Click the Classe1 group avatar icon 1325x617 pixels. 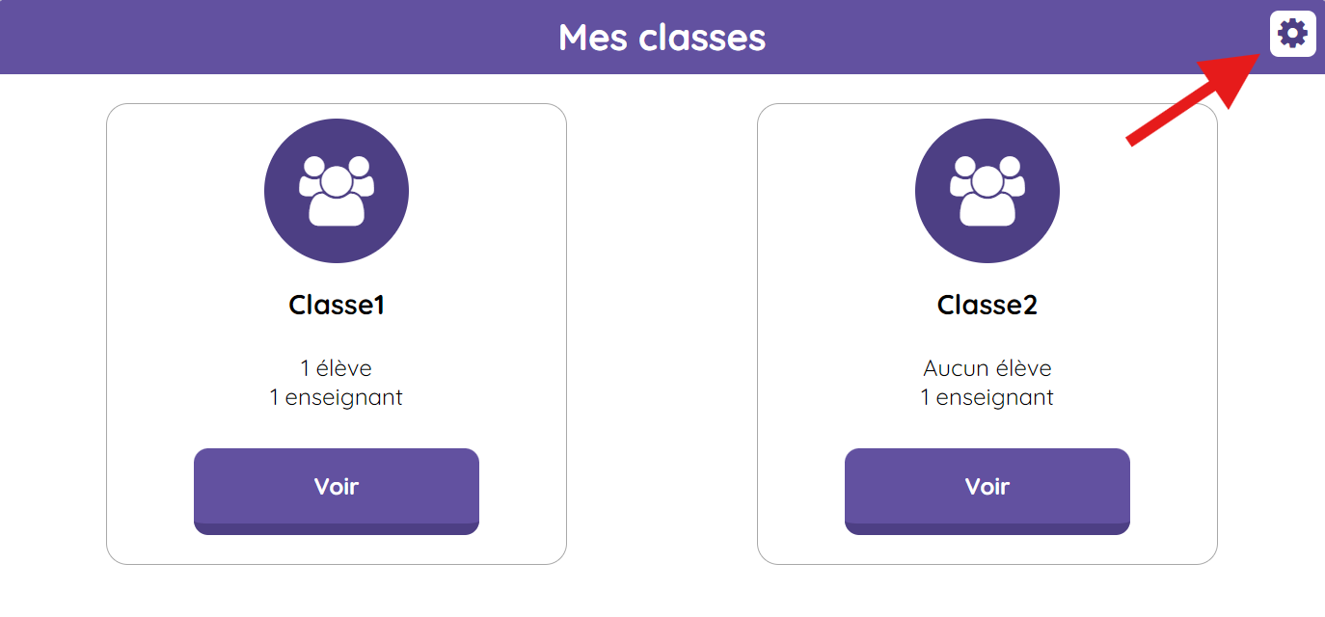click(337, 191)
